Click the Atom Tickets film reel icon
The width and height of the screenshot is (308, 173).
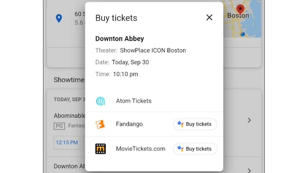(x=100, y=101)
